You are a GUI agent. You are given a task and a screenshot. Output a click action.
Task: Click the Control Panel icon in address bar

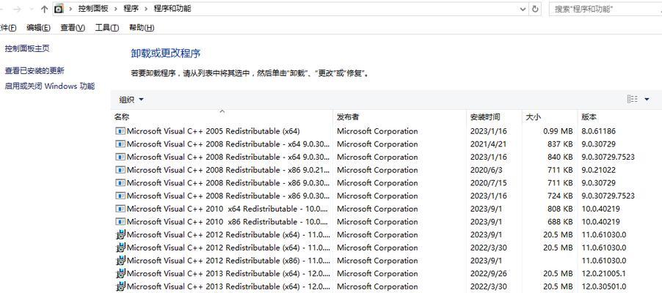point(59,9)
